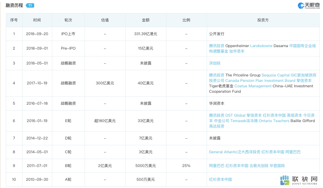The image size is (323, 188).
Task: Click the 投资方 column header
Action: coord(263,20)
